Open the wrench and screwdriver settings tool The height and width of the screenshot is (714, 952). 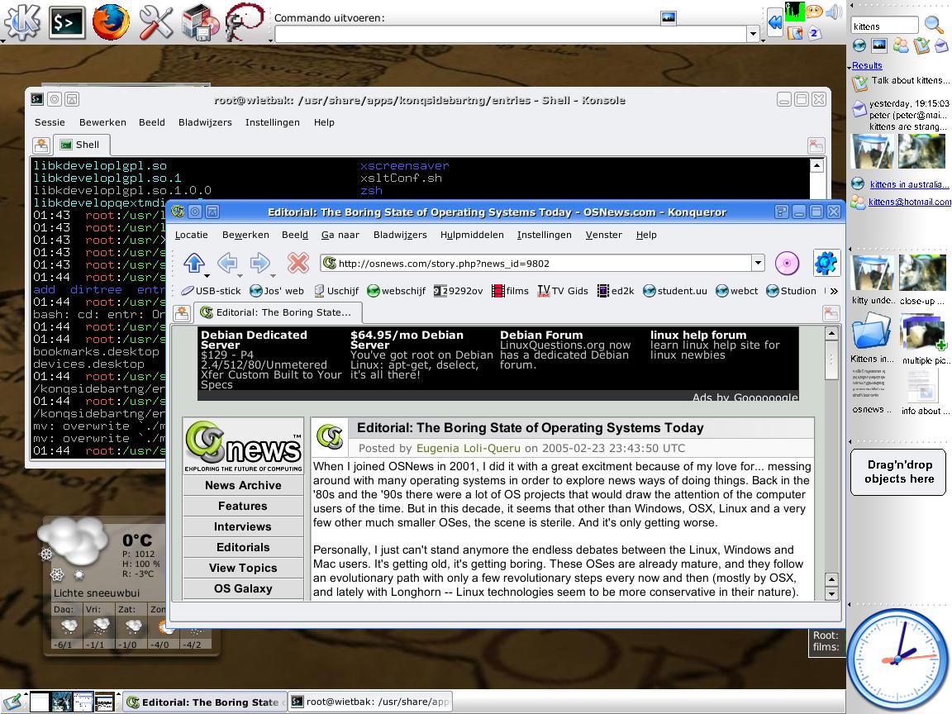pyautogui.click(x=156, y=22)
